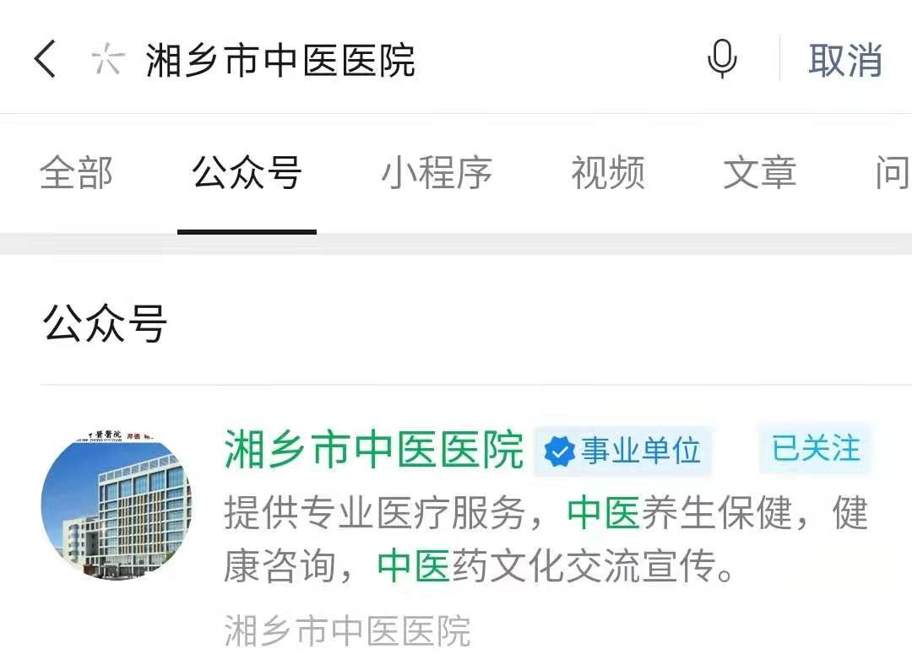This screenshot has height=665, width=912.
Task: Tap the 公众号 section heading
Action: click(x=105, y=323)
